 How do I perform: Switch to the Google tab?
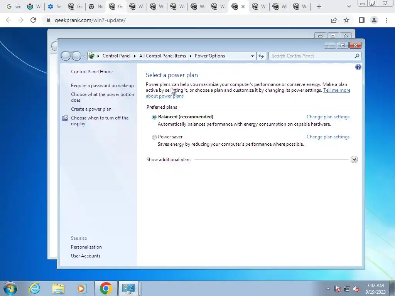[x=14, y=7]
